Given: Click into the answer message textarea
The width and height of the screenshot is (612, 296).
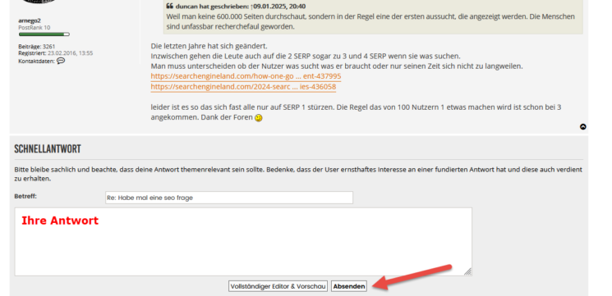Looking at the screenshot, I should [243, 242].
